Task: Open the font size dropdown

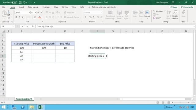Action: pyautogui.click(x=36, y=13)
